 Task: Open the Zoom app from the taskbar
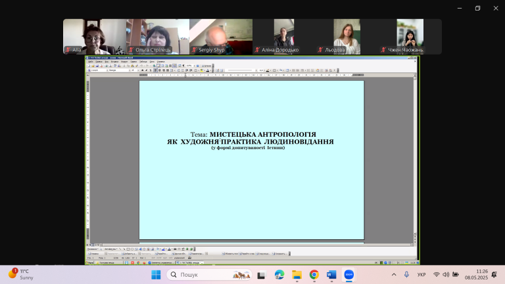point(349,275)
